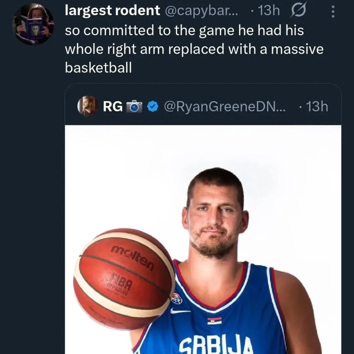Click the "largest rodent" display name
The height and width of the screenshot is (354, 354).
pyautogui.click(x=112, y=10)
